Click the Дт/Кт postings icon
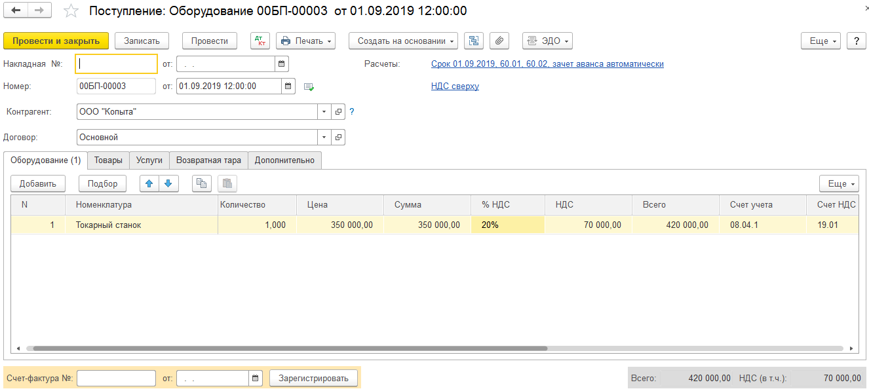Viewport: 869px width, 391px height. tap(260, 41)
